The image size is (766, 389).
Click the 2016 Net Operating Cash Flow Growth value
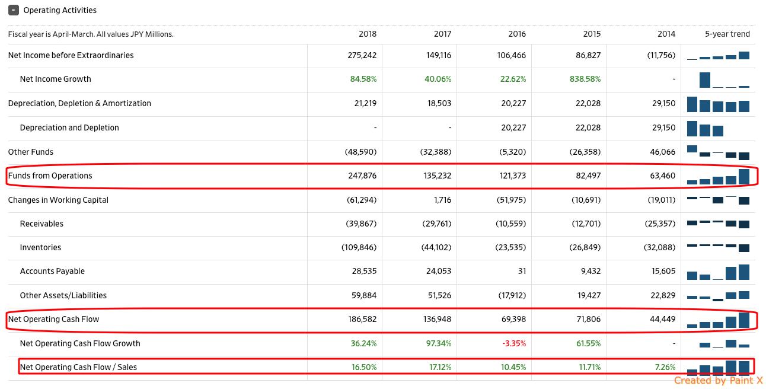(514, 343)
